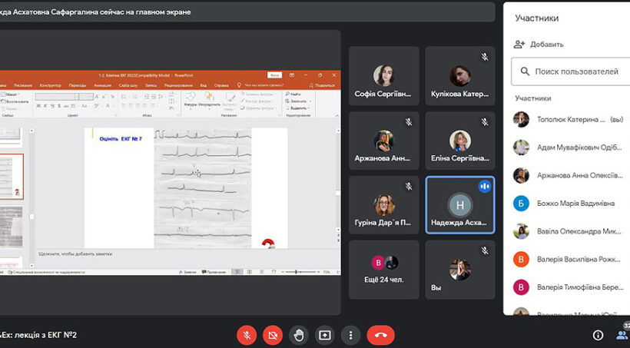
Task: Click the ribbon display options icon
Action: point(292,75)
